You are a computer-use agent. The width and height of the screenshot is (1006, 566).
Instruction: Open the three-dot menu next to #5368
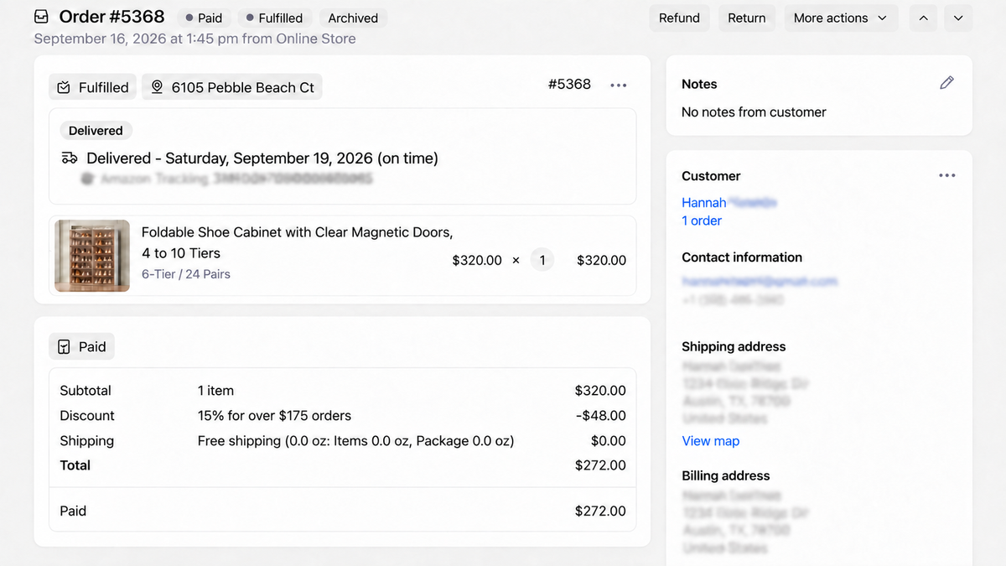pos(619,85)
